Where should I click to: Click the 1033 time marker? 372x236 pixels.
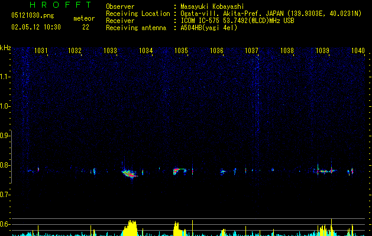point(111,50)
